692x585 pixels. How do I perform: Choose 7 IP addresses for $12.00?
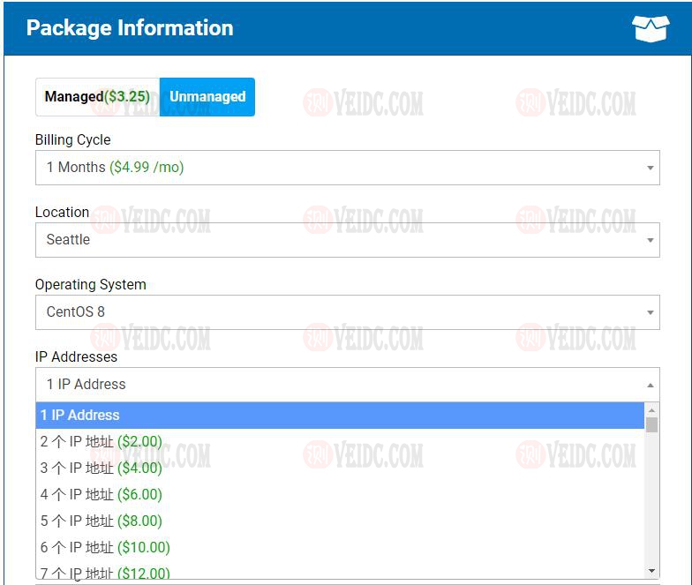click(104, 573)
